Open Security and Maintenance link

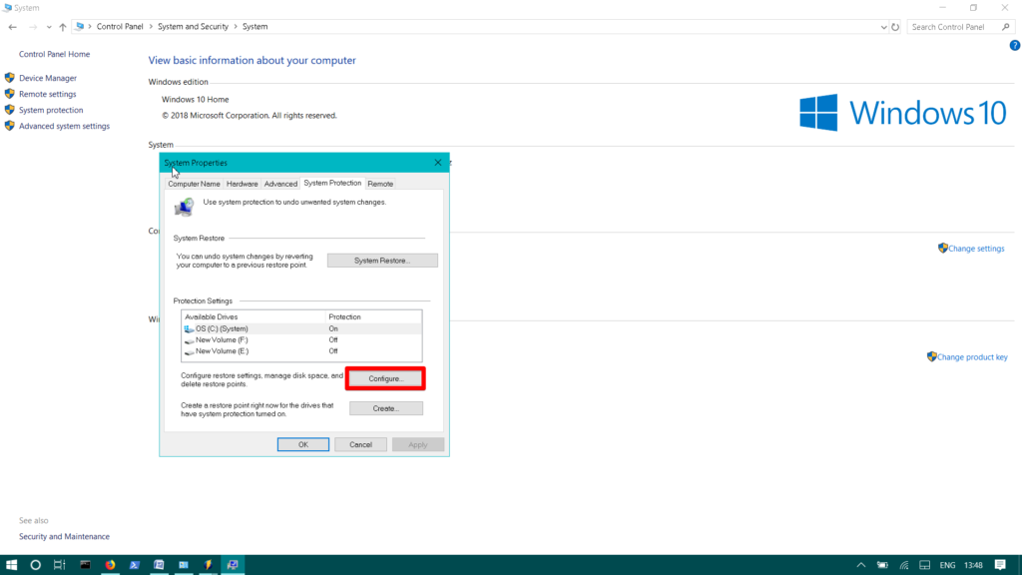(64, 536)
